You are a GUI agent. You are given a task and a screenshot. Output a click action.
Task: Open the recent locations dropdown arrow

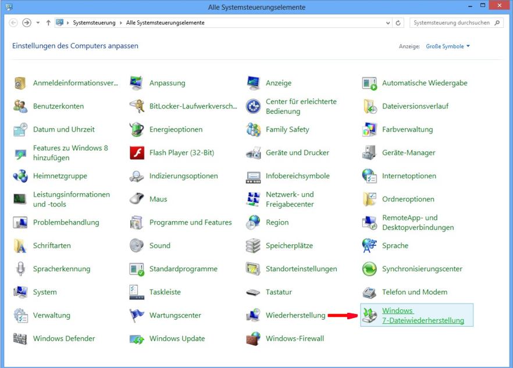point(38,23)
